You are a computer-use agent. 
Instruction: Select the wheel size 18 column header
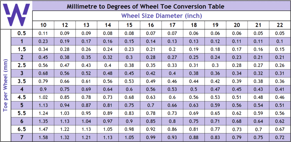(194, 25)
